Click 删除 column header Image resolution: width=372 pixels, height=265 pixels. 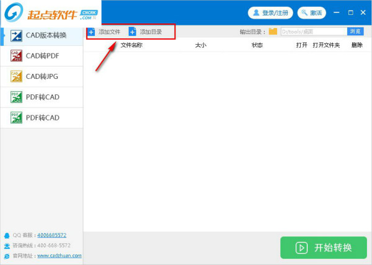357,45
